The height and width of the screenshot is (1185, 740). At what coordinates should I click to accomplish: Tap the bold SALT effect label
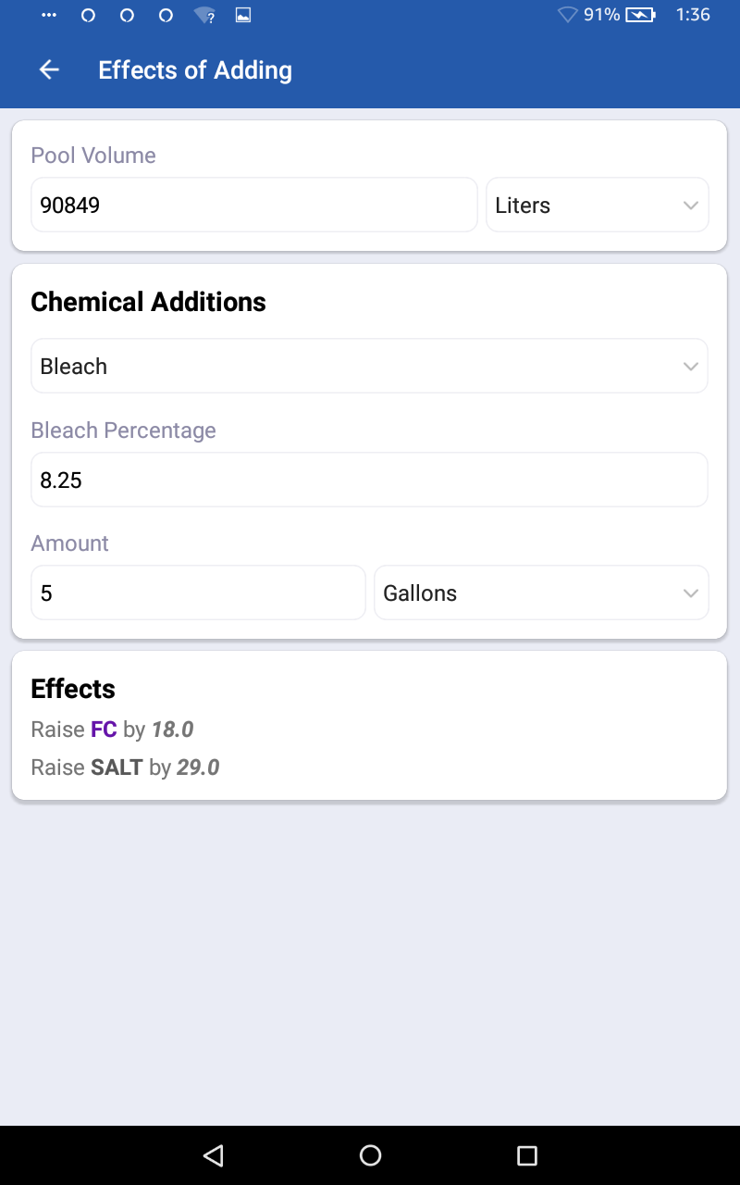pos(117,767)
